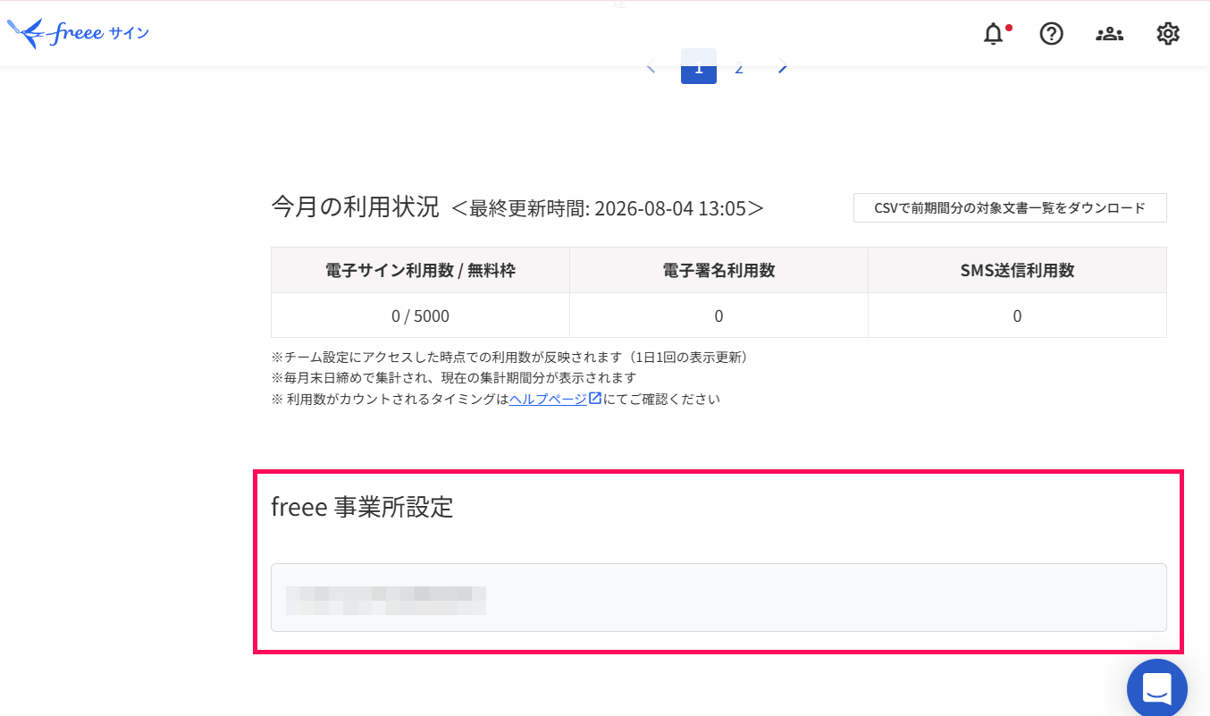This screenshot has height=716, width=1210.
Task: Click the freee 事業所設定 field
Action: pyautogui.click(x=718, y=598)
